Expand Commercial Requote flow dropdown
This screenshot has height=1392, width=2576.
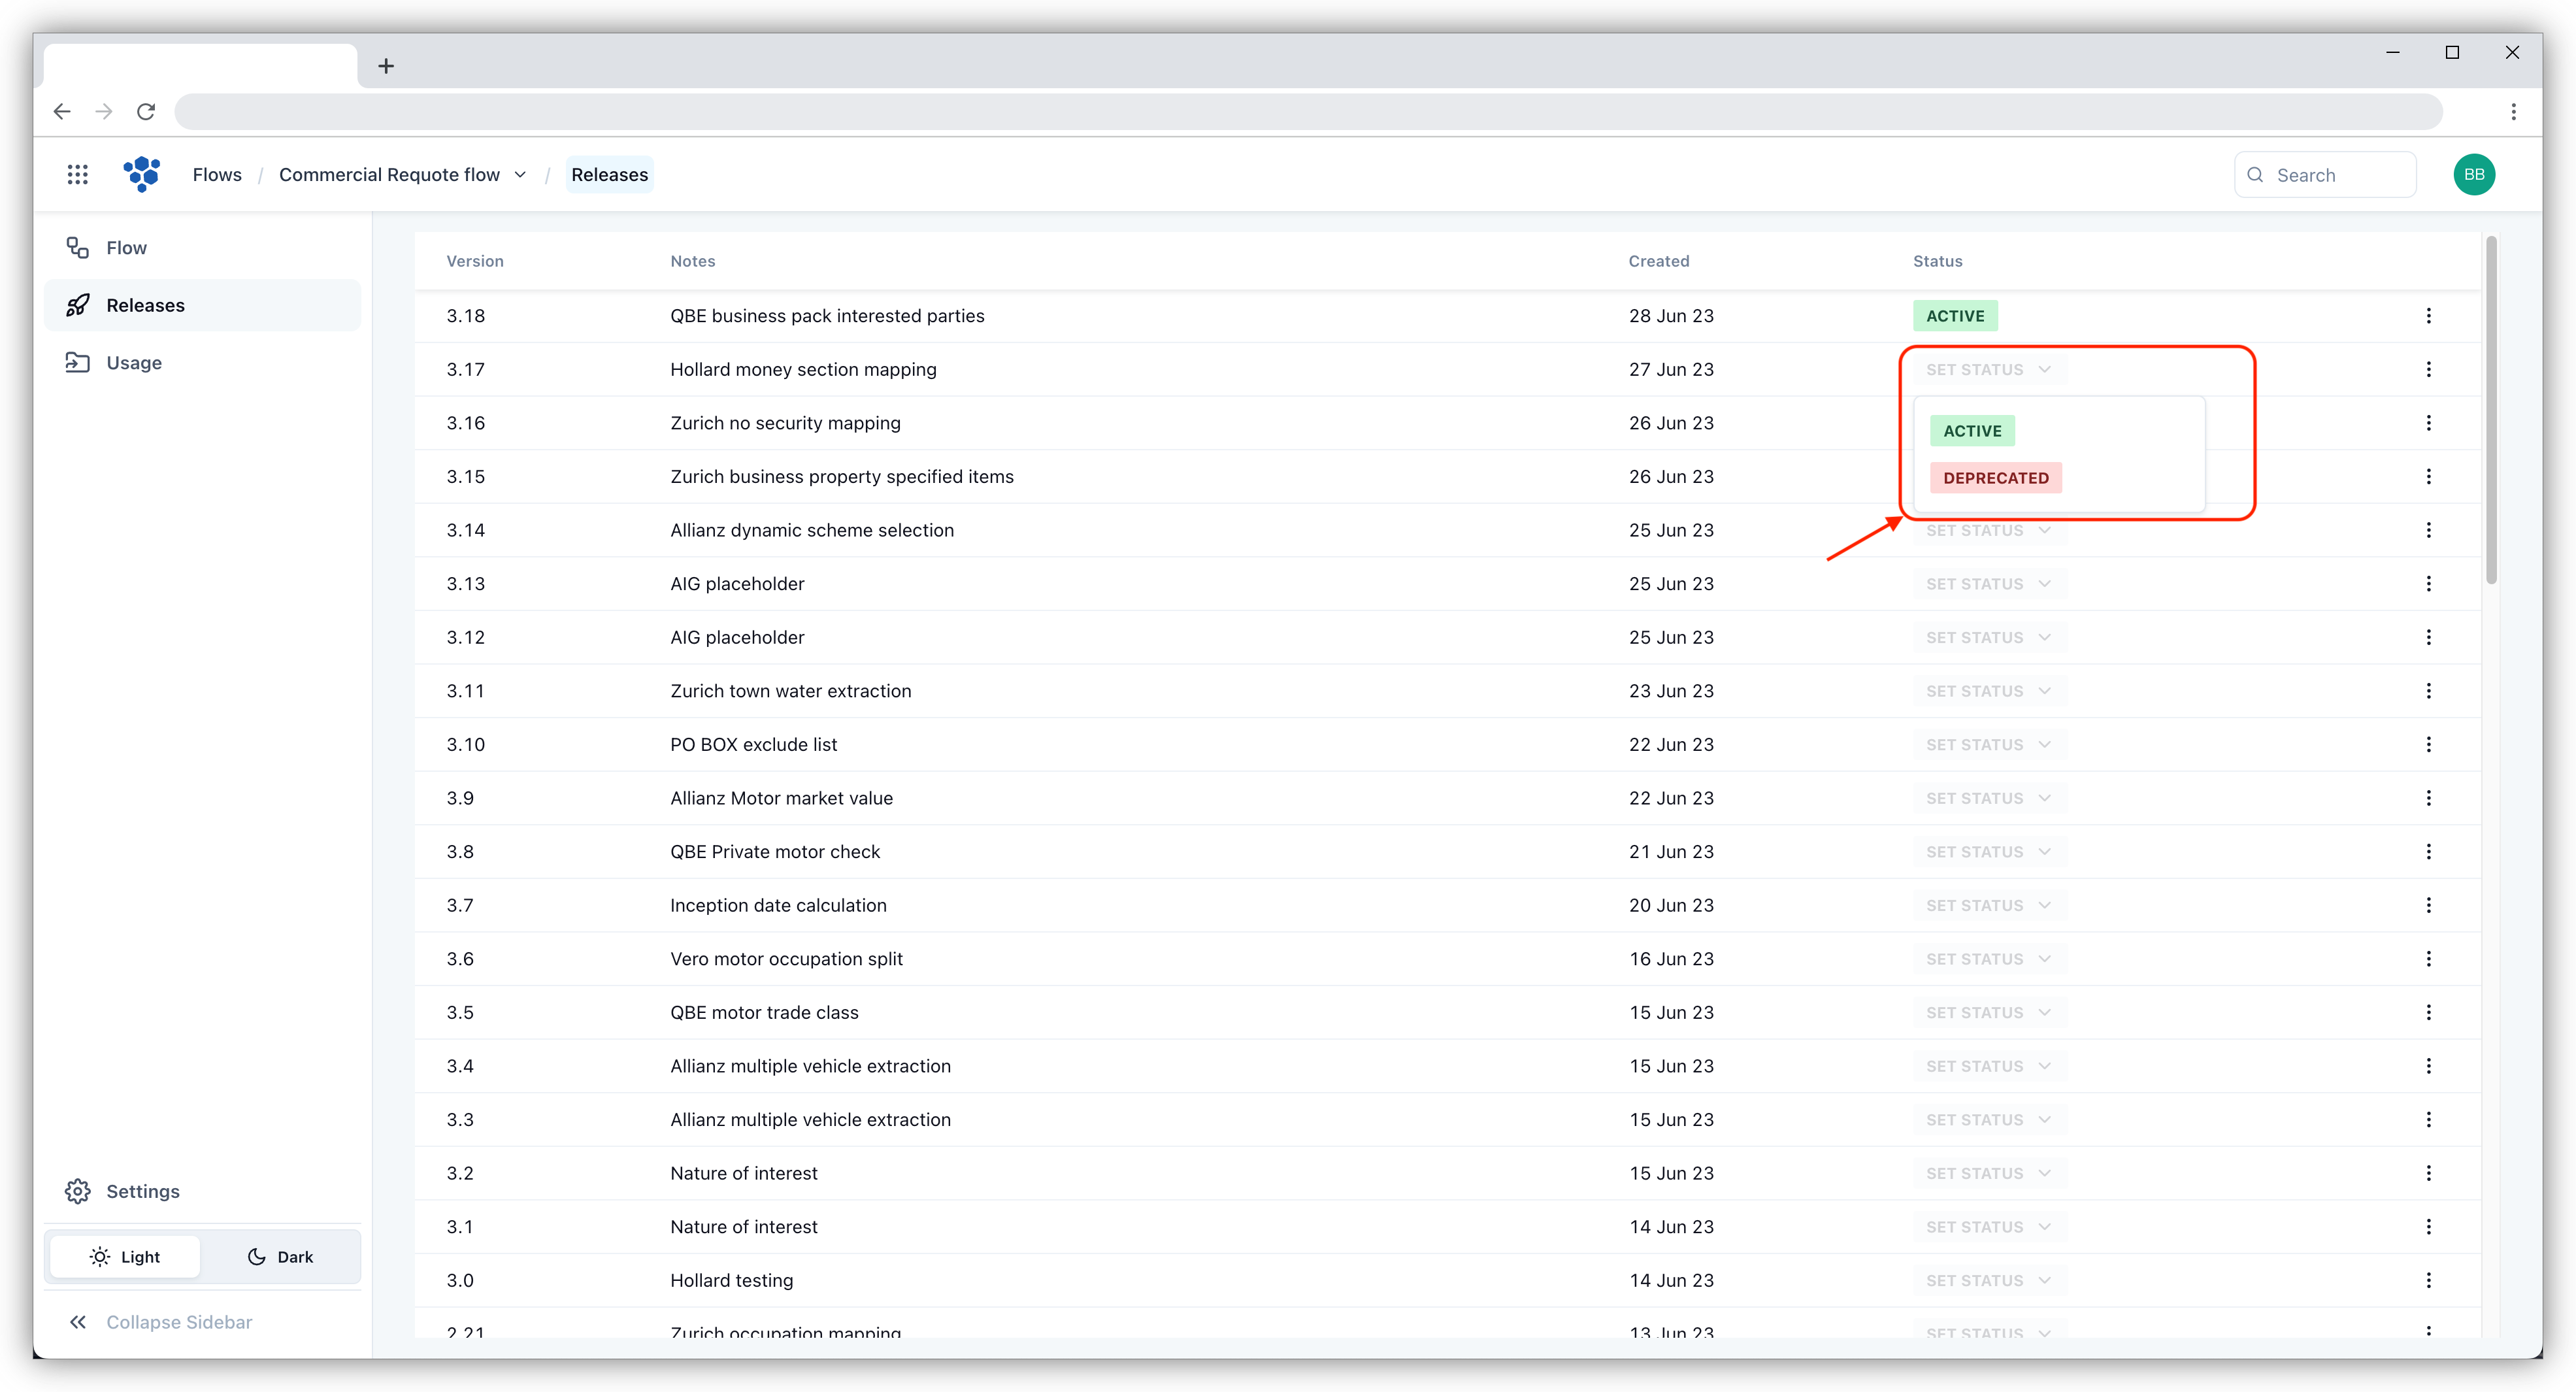(521, 175)
